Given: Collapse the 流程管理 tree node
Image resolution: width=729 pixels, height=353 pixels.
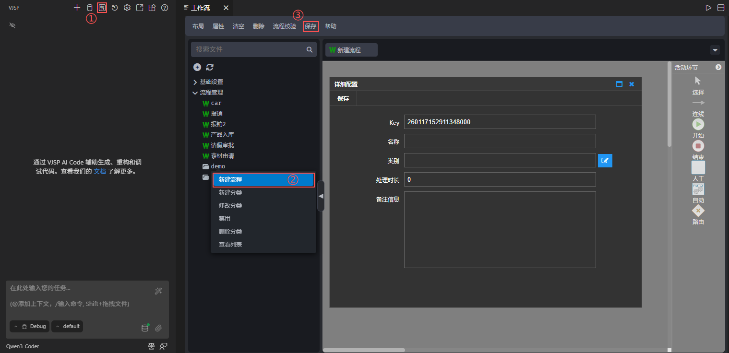Looking at the screenshot, I should (195, 93).
